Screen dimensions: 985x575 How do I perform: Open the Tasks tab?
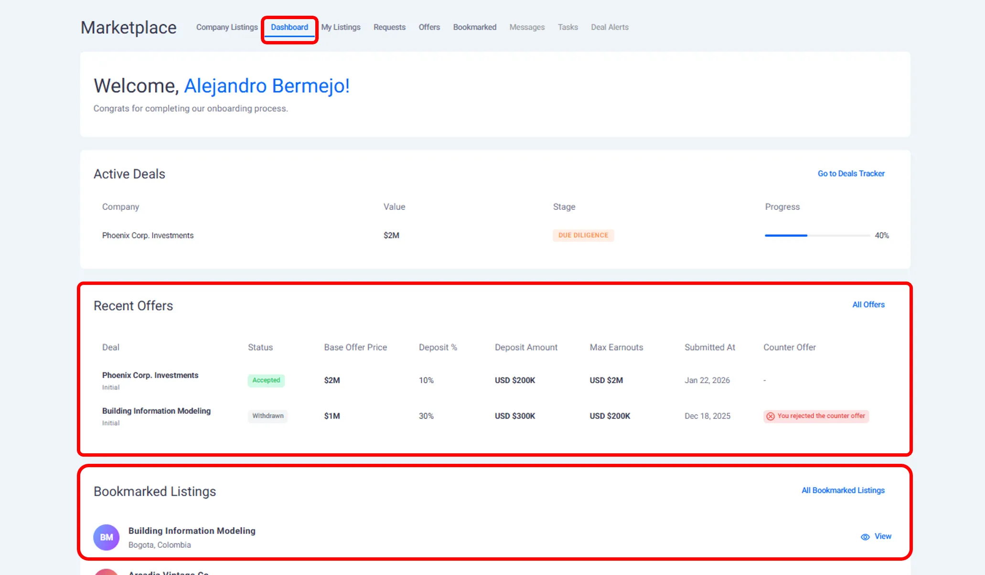click(x=567, y=27)
